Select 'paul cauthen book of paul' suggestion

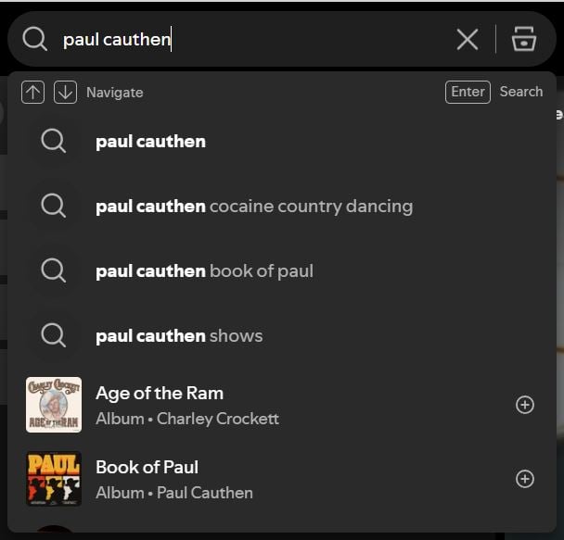[204, 271]
